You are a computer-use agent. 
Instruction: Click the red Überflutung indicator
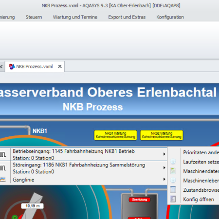point(140,200)
